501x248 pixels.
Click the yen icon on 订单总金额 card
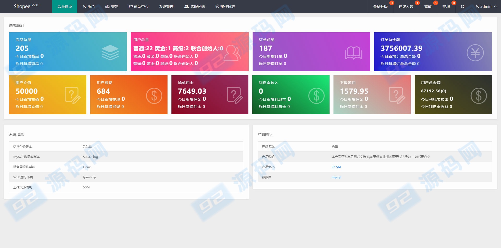475,53
